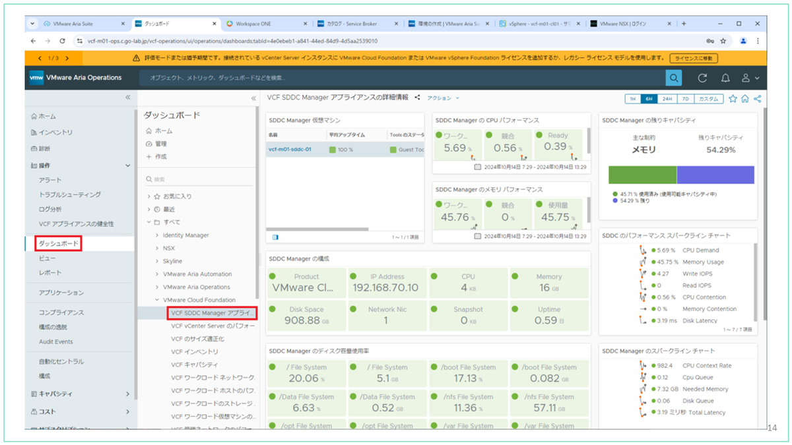Viewport: 792px width, 445px height.
Task: Expand the お気に入り folder
Action: tap(149, 196)
